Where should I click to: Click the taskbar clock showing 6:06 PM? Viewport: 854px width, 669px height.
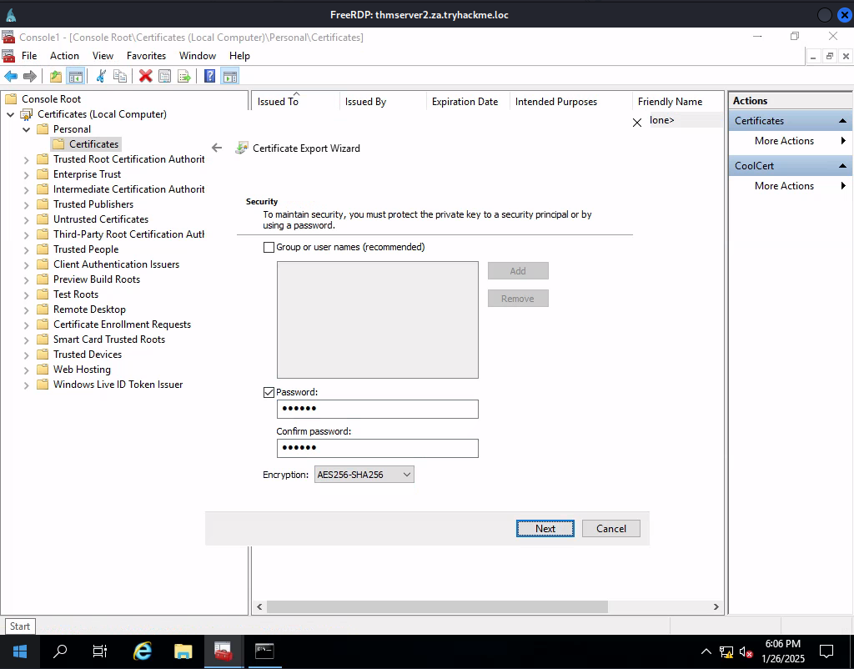coord(782,651)
